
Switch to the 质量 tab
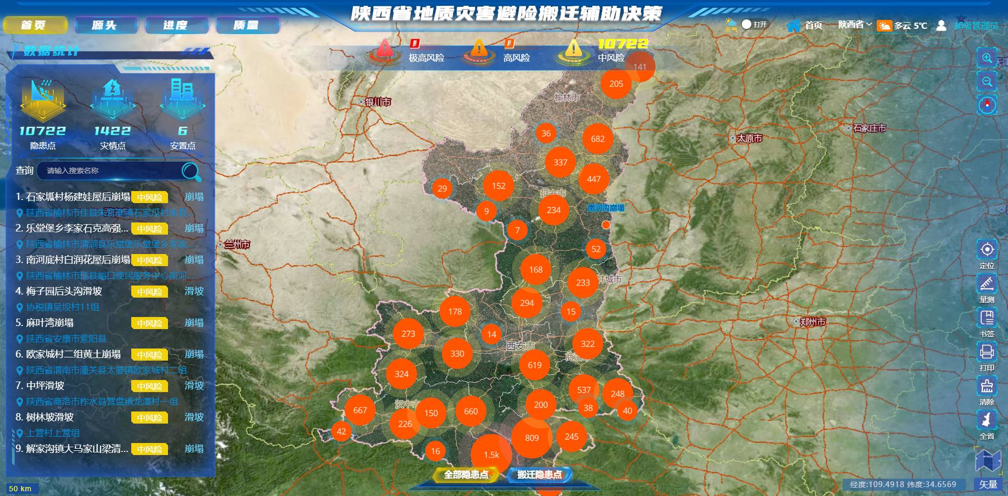(246, 25)
